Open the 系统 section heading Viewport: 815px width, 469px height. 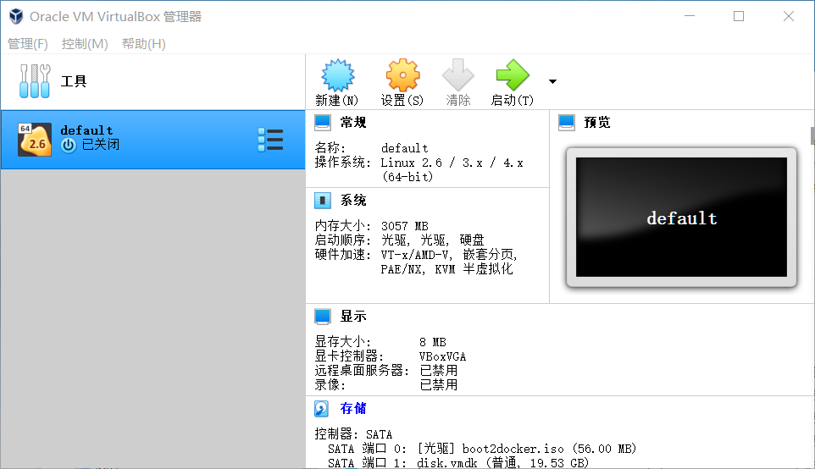click(x=353, y=201)
